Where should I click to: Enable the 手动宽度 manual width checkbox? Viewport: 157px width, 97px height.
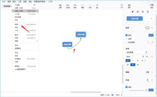click(126, 42)
